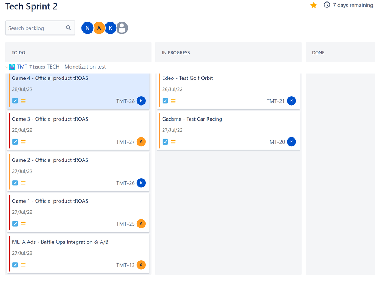Image resolution: width=375 pixels, height=285 pixels.
Task: Click the TMT project icon
Action: [x=12, y=67]
